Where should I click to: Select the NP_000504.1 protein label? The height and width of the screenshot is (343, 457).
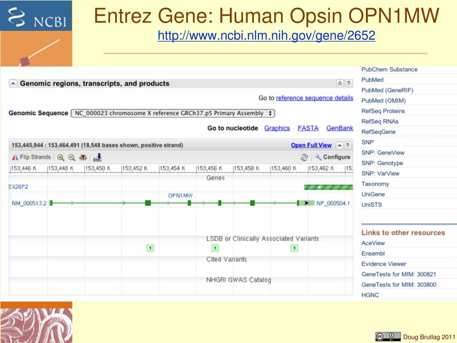tap(333, 203)
